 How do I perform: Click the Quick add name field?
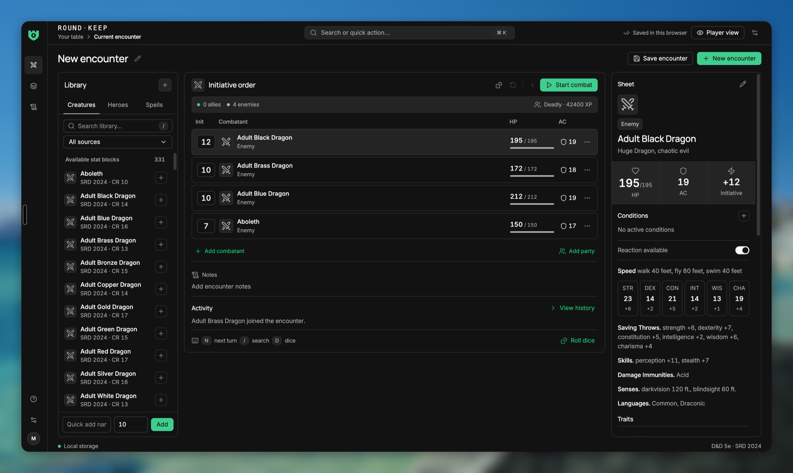[87, 424]
